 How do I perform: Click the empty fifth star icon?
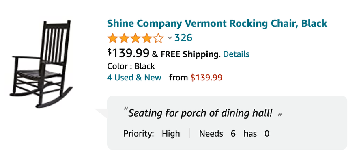click(158, 39)
